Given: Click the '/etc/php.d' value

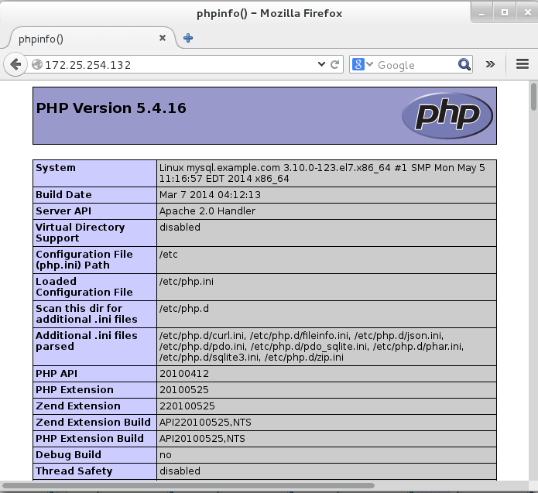Looking at the screenshot, I should (x=184, y=309).
